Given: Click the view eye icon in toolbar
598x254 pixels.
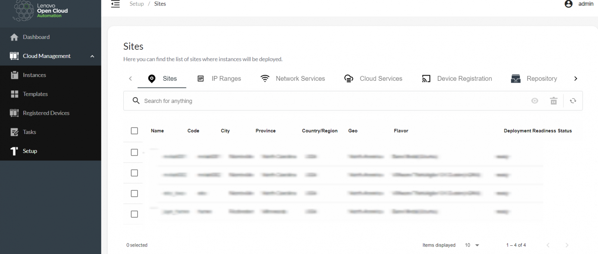Looking at the screenshot, I should (535, 101).
